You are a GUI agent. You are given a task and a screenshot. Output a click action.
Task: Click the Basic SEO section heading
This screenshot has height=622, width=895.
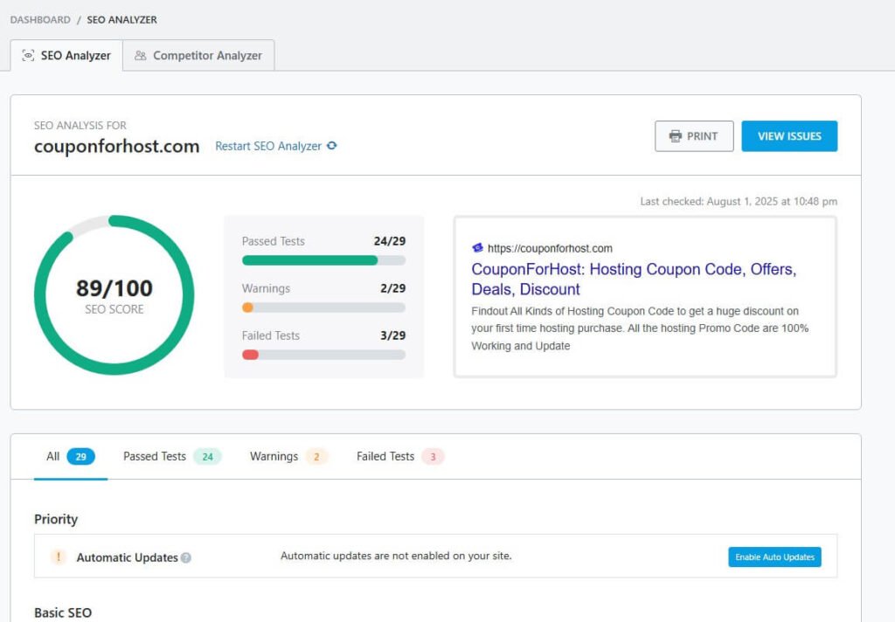(63, 613)
